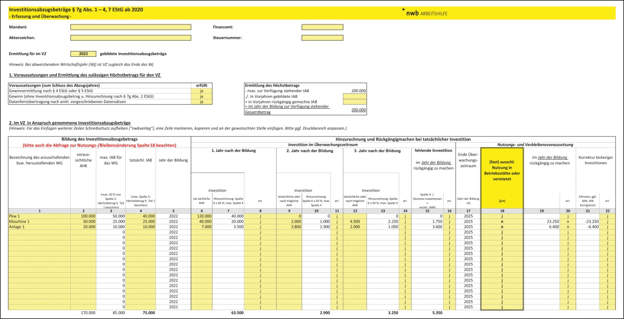Select the 'In Vorjahren gebildete IAB' amount cell
624x319 pixels.
pyautogui.click(x=355, y=96)
